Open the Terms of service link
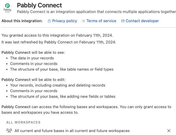Viewport: 176px width, 135px height. (102, 21)
